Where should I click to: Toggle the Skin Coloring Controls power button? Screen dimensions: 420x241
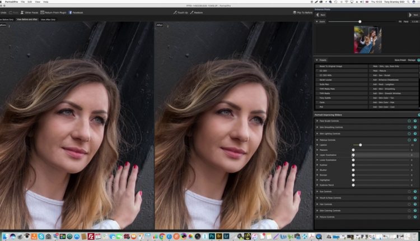pos(409,210)
